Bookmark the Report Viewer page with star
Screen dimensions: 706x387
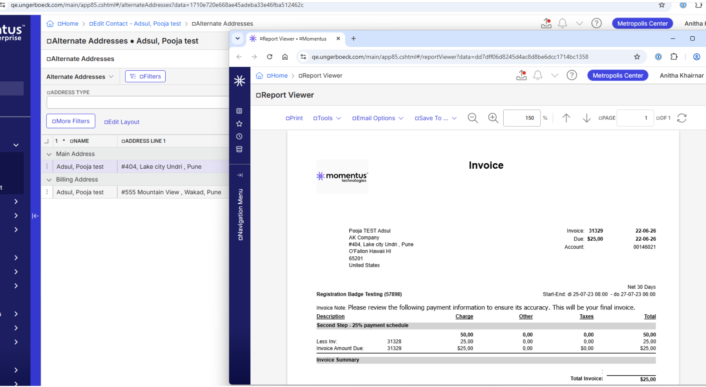pos(637,57)
